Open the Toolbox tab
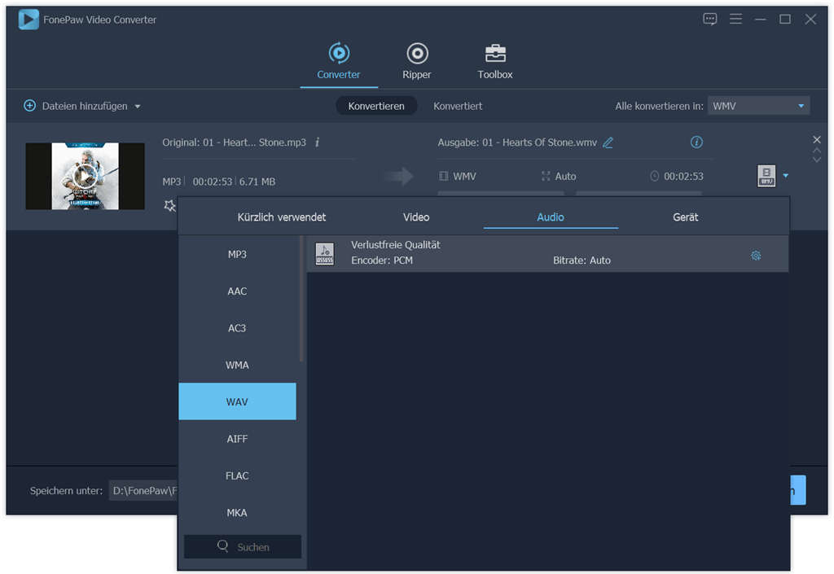 click(x=495, y=62)
